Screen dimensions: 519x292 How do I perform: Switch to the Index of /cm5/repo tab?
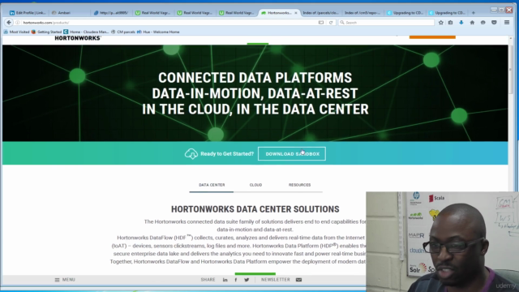click(362, 13)
